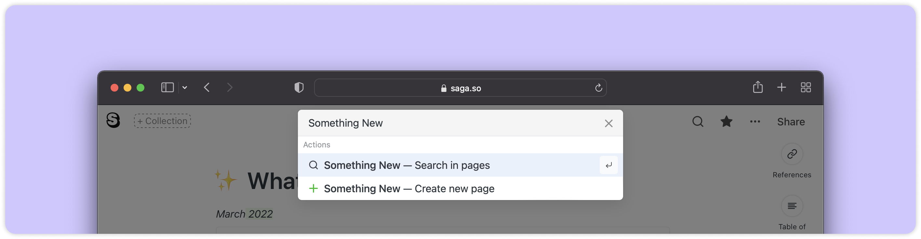Reload the saga.so page
The height and width of the screenshot is (239, 921).
598,88
